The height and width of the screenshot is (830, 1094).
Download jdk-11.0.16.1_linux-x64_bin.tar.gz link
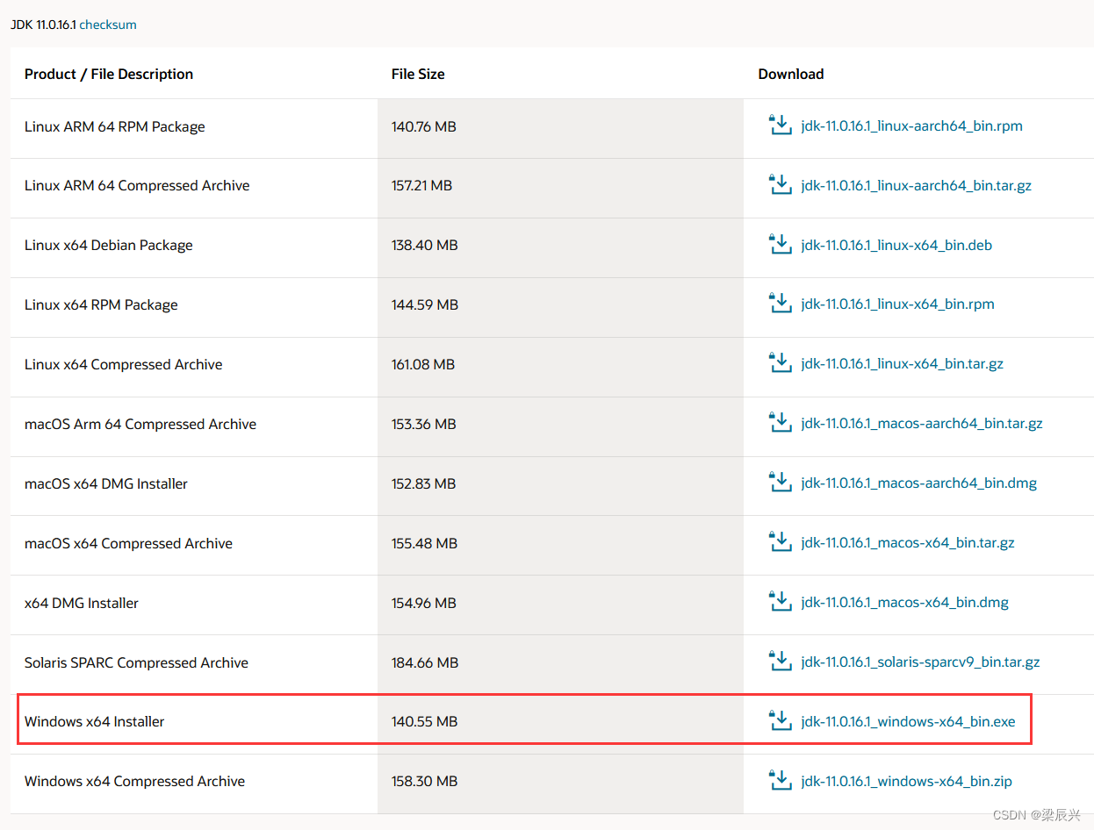[902, 364]
